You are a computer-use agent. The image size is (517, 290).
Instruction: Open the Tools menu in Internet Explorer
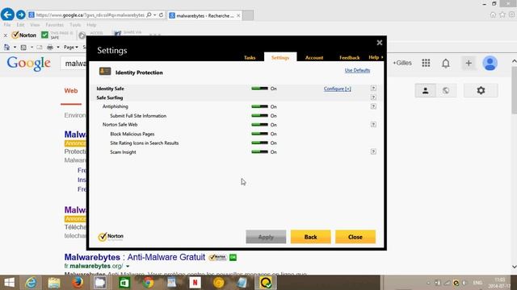(x=75, y=25)
